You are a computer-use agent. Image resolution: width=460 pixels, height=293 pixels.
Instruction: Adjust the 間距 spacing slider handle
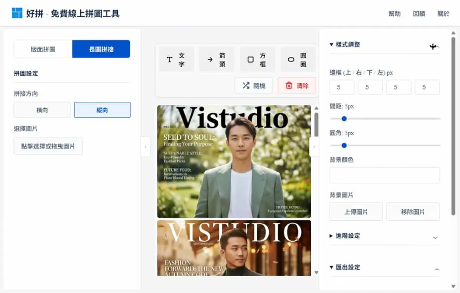tap(344, 118)
